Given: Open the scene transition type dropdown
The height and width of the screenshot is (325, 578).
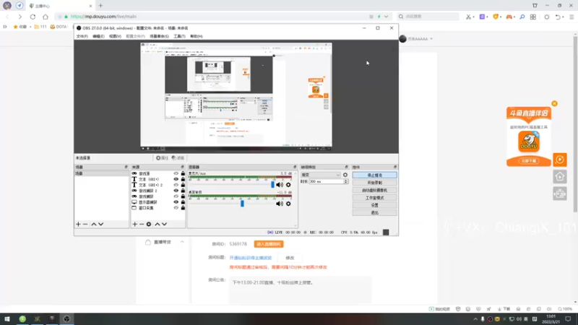Looking at the screenshot, I should (321, 175).
